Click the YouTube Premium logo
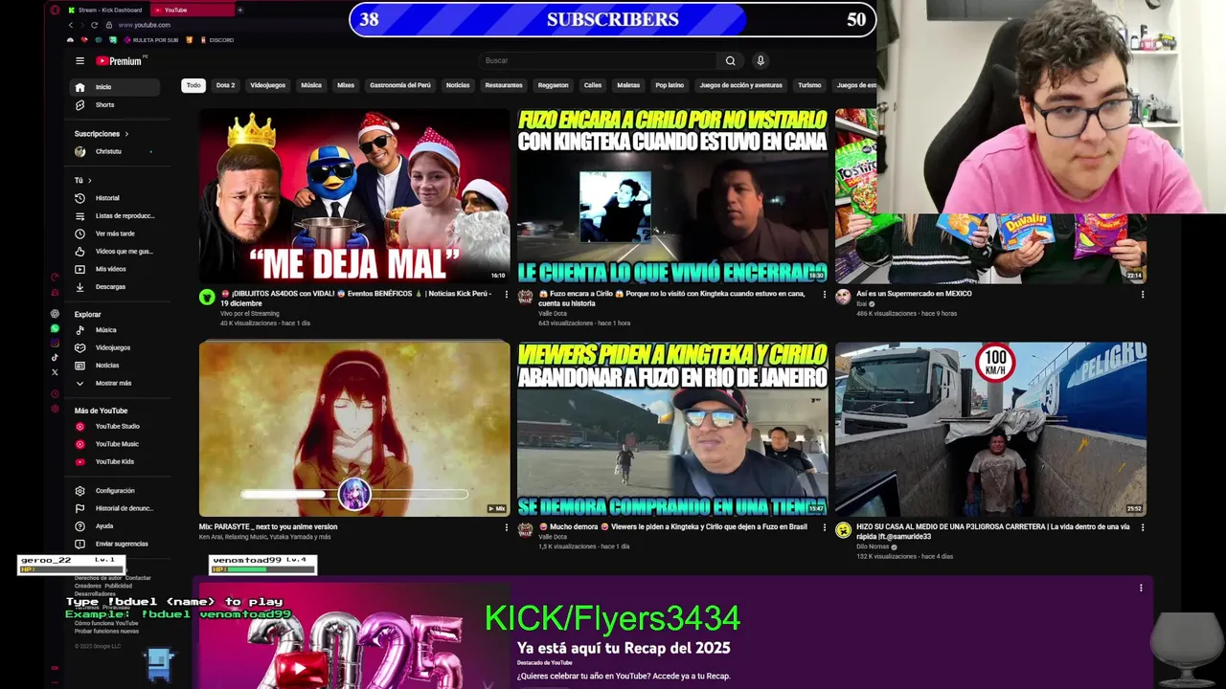 [121, 60]
